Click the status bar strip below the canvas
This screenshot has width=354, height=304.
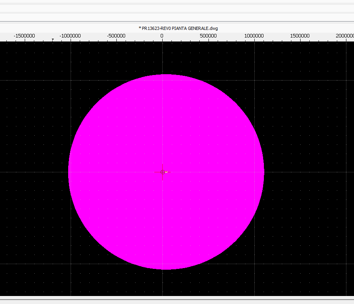tap(177, 301)
